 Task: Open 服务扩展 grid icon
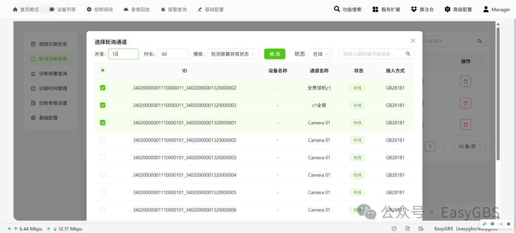pos(375,10)
